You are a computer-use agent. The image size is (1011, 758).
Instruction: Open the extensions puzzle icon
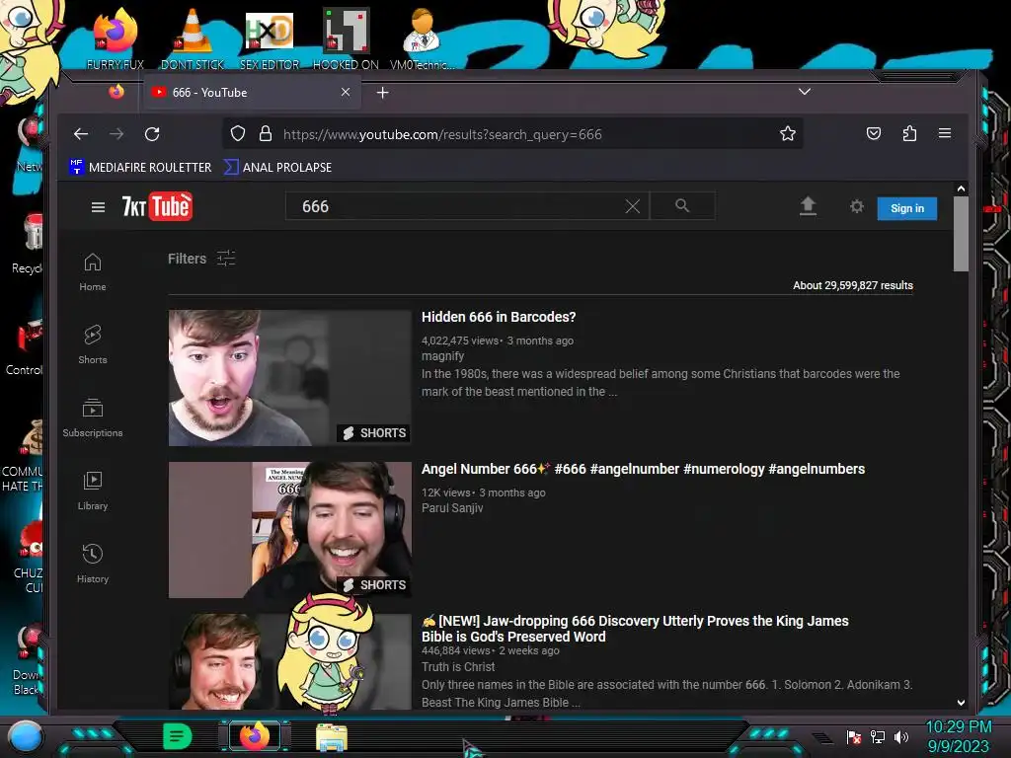(909, 133)
